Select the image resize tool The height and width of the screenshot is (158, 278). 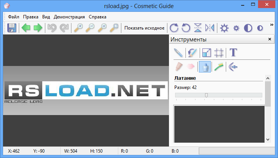click(207, 53)
